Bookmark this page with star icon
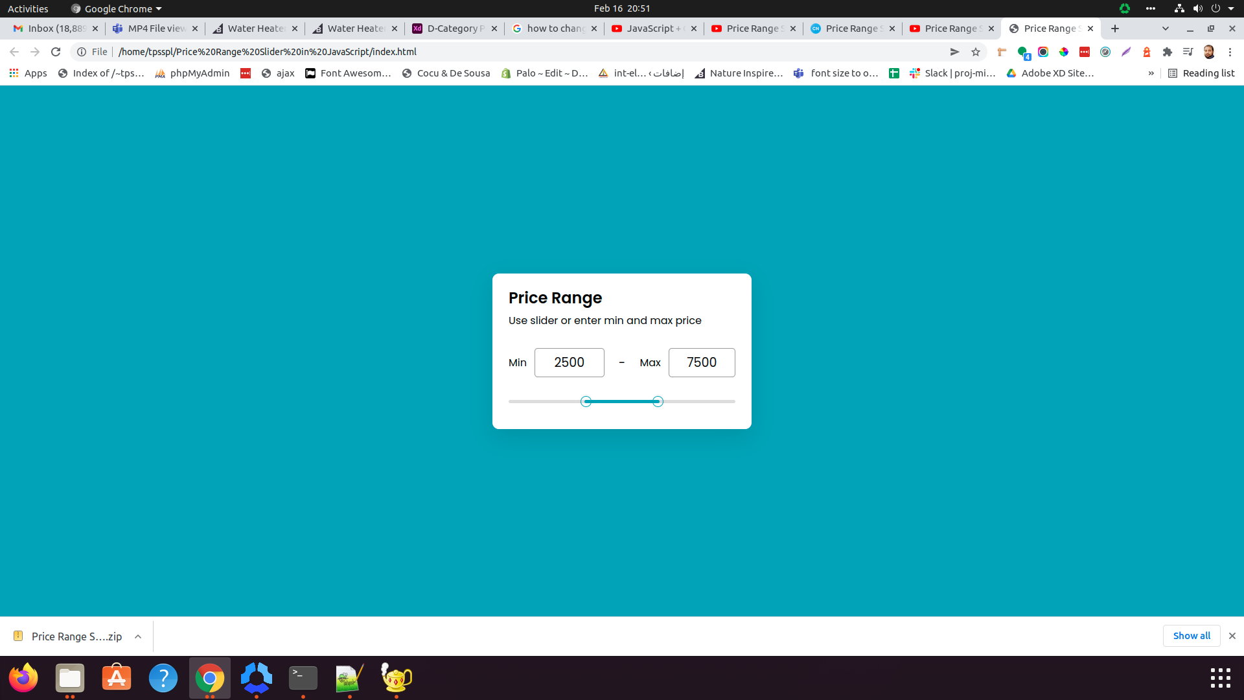Screen dimensions: 1244x700 [x=976, y=52]
